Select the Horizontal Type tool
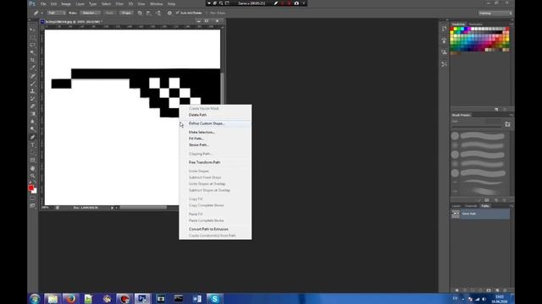 tap(32, 144)
